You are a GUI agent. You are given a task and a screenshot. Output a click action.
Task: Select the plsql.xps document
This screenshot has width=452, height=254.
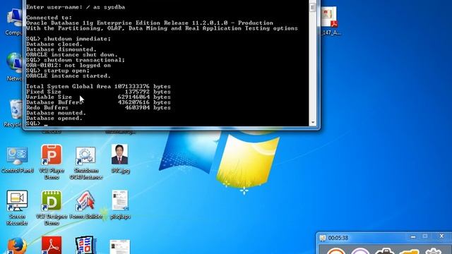(x=120, y=204)
